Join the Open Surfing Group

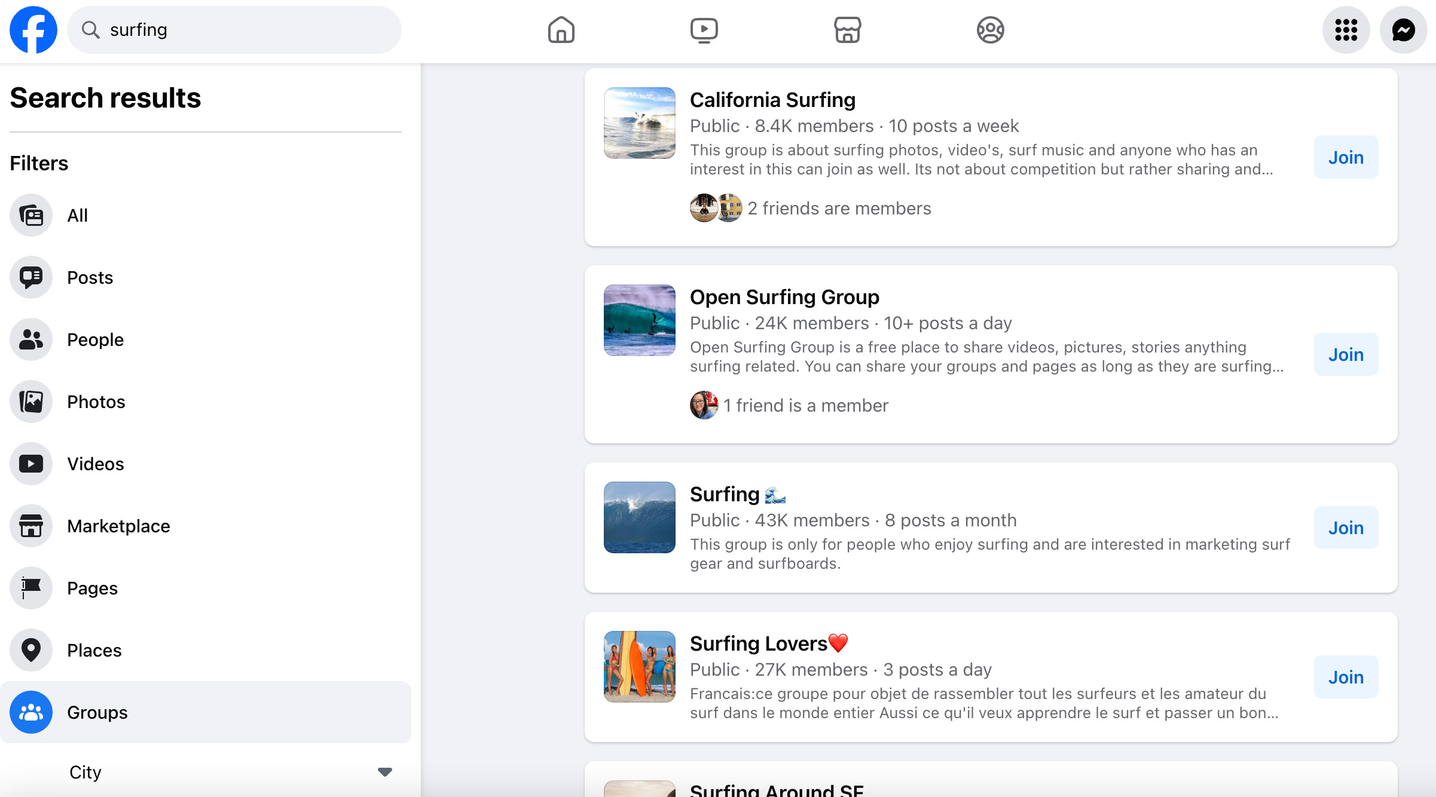[x=1346, y=354]
